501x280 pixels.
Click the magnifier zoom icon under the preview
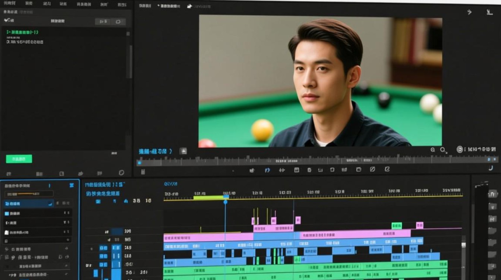click(x=443, y=150)
